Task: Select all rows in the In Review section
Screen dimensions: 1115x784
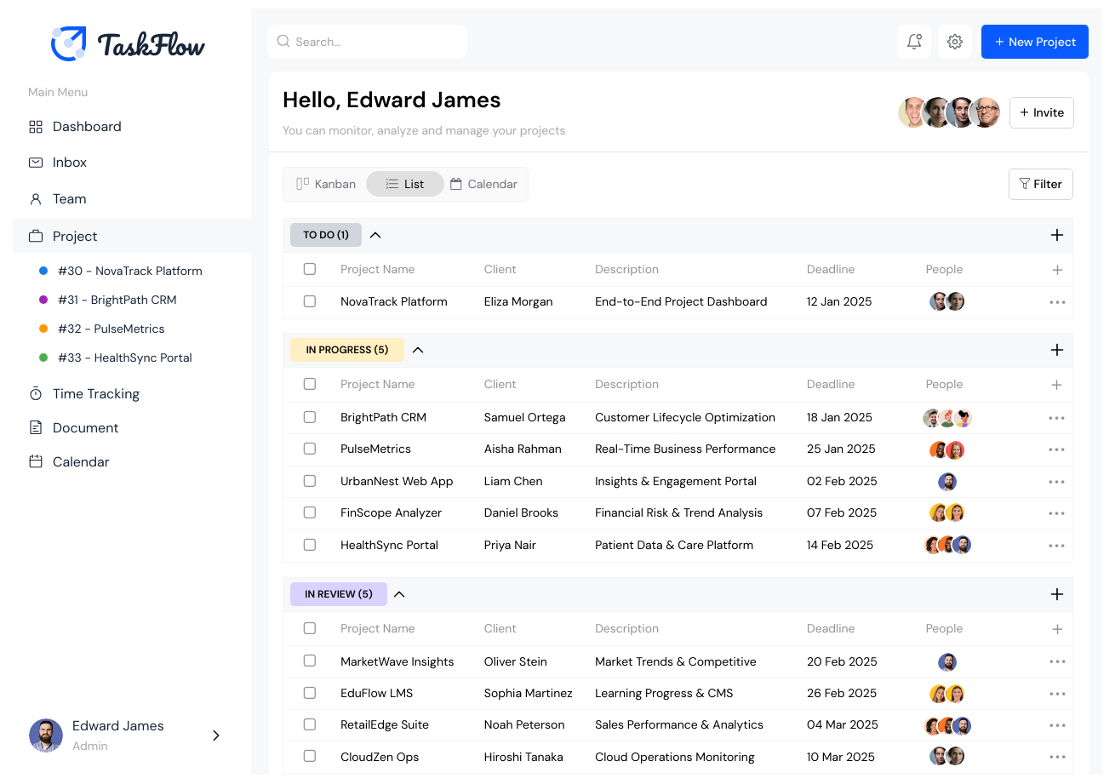Action: coord(310,628)
